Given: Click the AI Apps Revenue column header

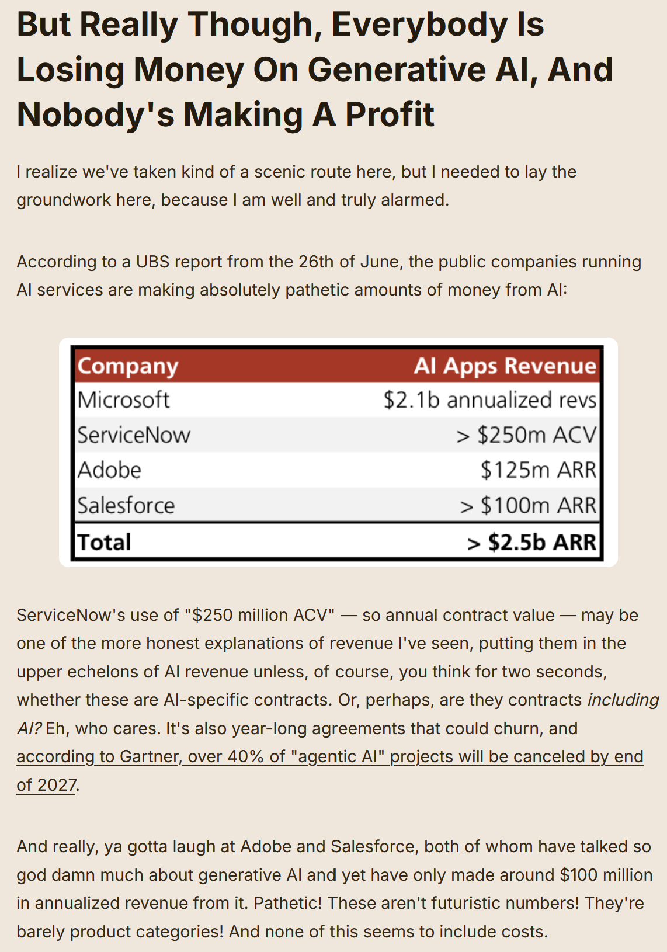Looking at the screenshot, I should (x=505, y=366).
